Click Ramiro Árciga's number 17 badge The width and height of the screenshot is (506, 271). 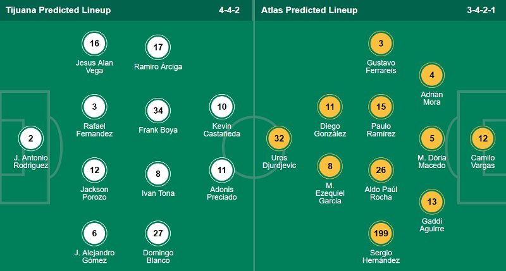click(x=158, y=47)
